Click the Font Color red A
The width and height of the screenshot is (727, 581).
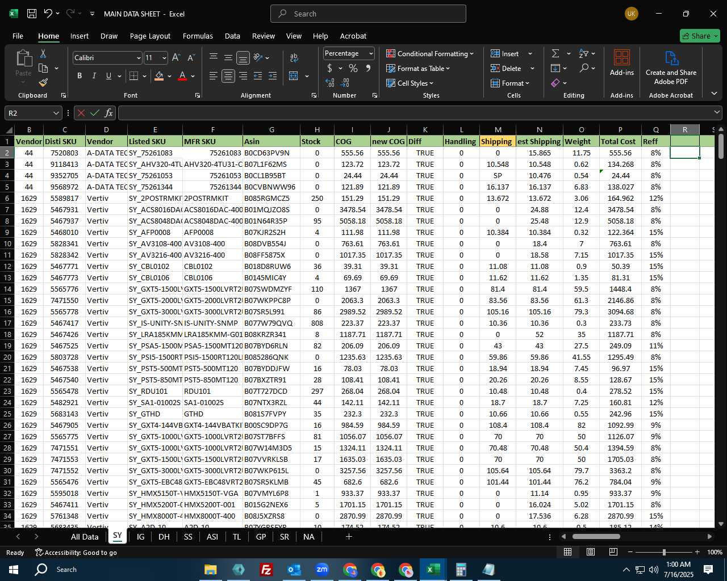(x=182, y=76)
